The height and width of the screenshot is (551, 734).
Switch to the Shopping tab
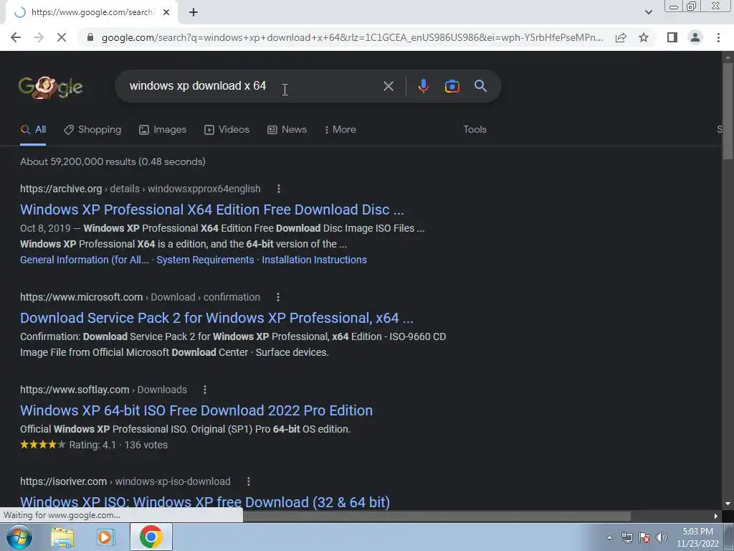coord(92,130)
